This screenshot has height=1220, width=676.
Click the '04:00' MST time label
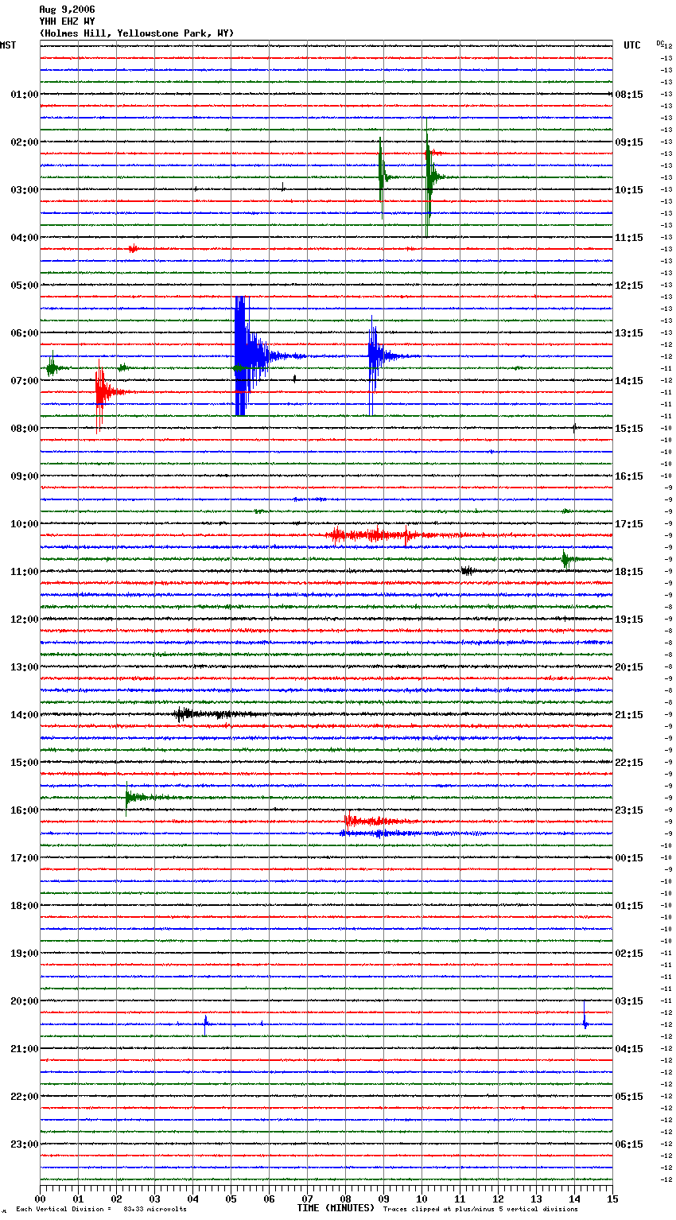[x=24, y=237]
